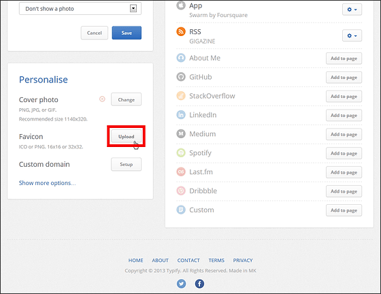Add StackOverflow to page

[344, 97]
